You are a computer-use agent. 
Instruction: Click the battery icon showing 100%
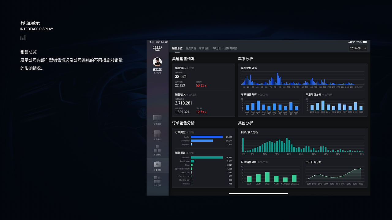pos(365,42)
